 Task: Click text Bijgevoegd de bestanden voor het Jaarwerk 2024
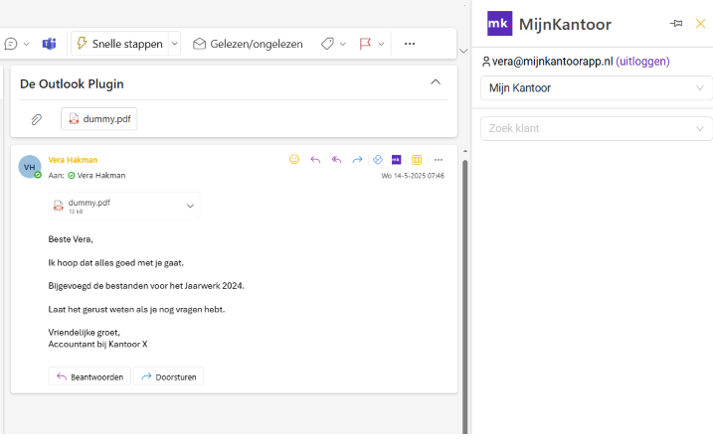click(146, 286)
